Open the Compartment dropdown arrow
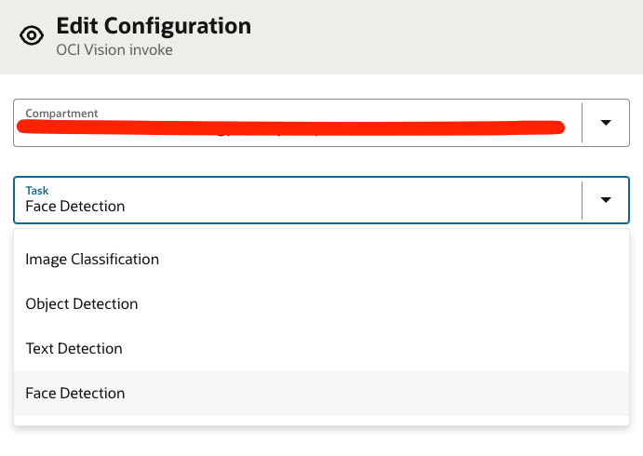 [x=606, y=123]
